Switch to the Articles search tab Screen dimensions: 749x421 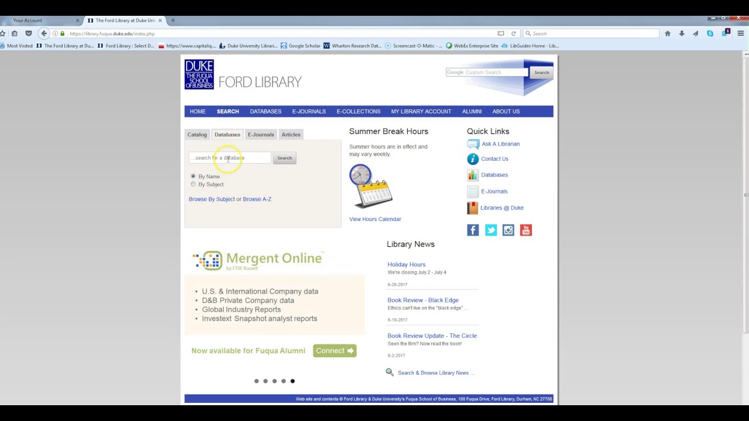(x=291, y=134)
